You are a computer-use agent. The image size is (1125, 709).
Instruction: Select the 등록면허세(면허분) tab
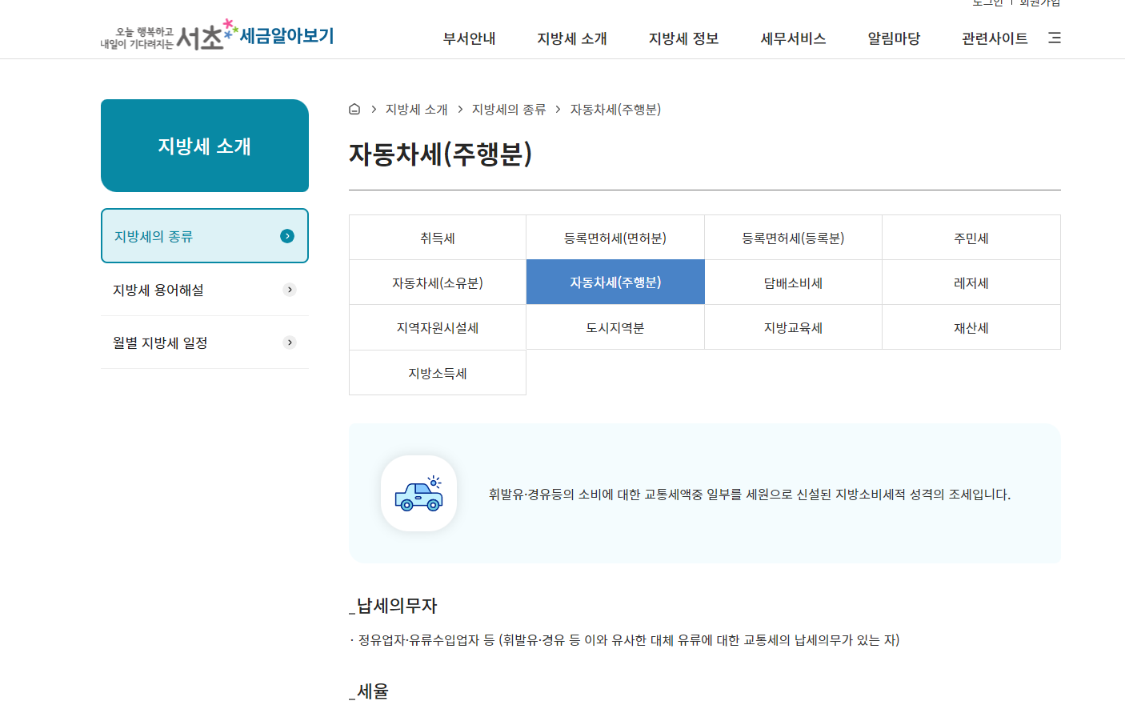click(x=615, y=238)
